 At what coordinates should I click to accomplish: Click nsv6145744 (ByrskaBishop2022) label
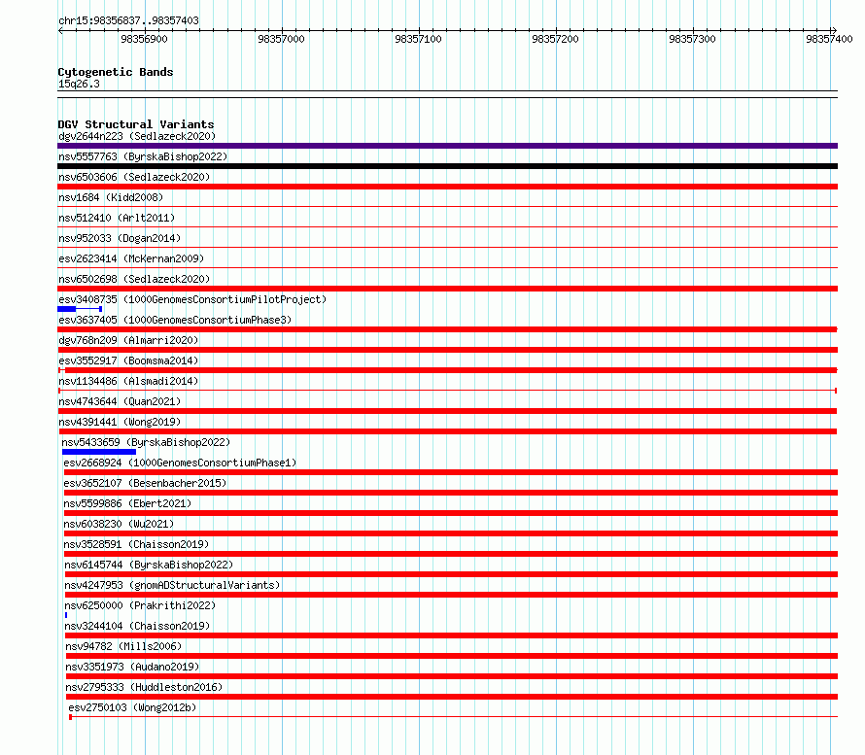click(x=149, y=565)
